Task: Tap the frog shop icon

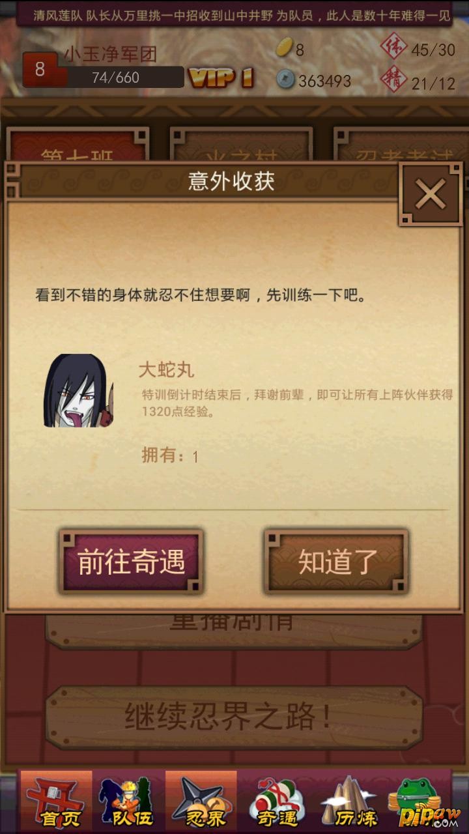Action: pyautogui.click(x=419, y=799)
